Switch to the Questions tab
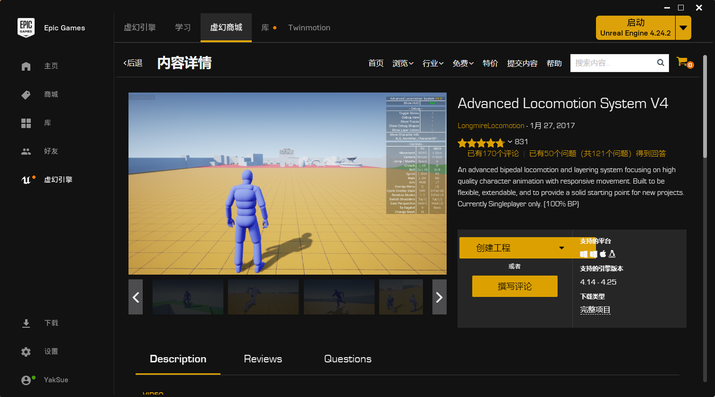Viewport: 715px width, 397px height. coord(348,359)
